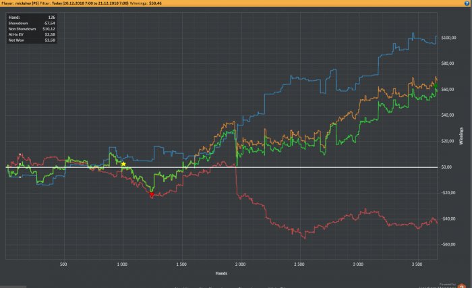The height and width of the screenshot is (288, 472).
Task: Click the 'Hands' x-axis title
Action: pos(221,273)
